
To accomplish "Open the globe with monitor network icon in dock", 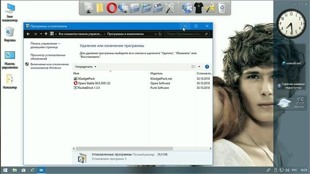I will 123,8.
